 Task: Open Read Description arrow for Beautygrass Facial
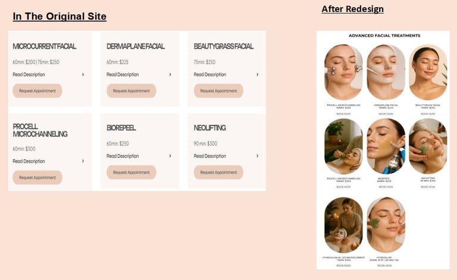[x=257, y=74]
